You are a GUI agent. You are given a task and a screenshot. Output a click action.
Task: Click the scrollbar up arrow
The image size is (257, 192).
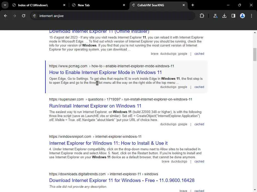(255, 32)
